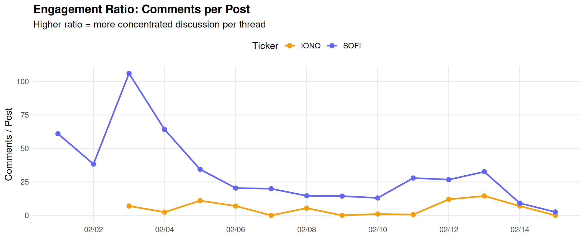Viewport: 585px width, 239px height.
Task: Select the first IONQ data point
Action: click(x=129, y=206)
